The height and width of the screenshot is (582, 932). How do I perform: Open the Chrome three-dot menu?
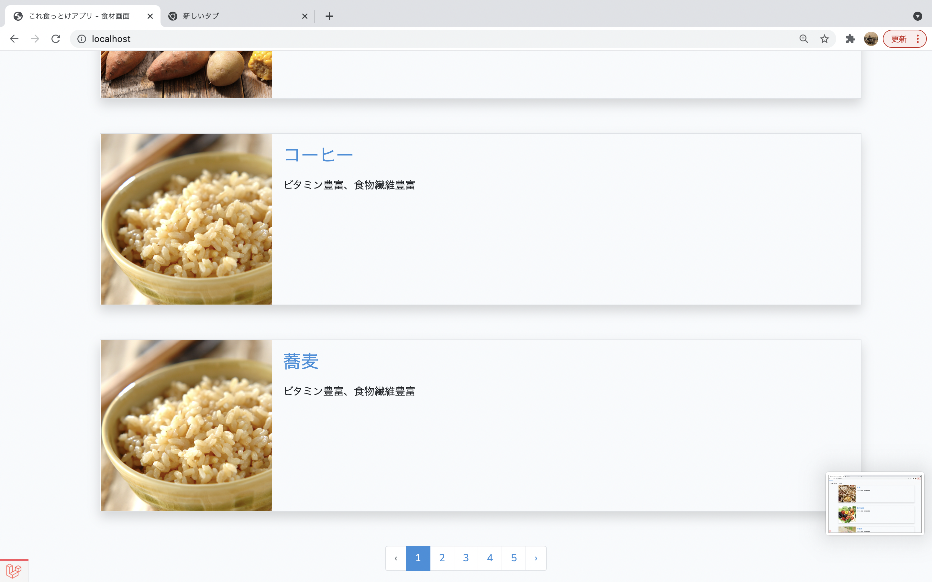(918, 39)
